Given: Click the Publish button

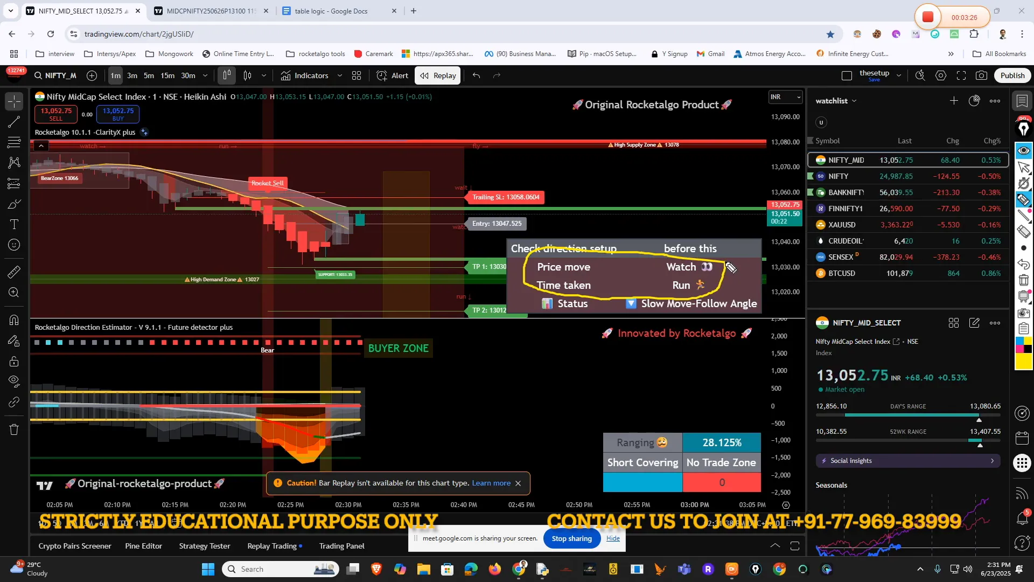Looking at the screenshot, I should coord(1012,75).
